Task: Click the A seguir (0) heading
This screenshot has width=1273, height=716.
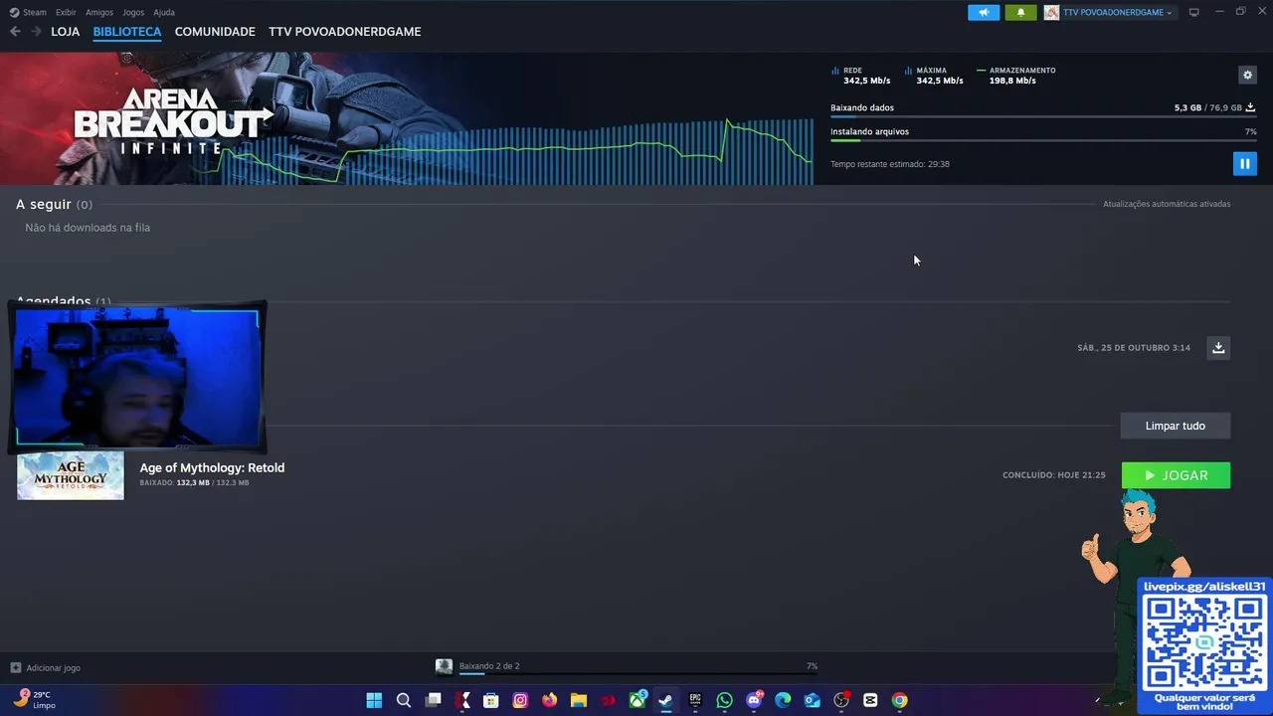Action: [54, 204]
